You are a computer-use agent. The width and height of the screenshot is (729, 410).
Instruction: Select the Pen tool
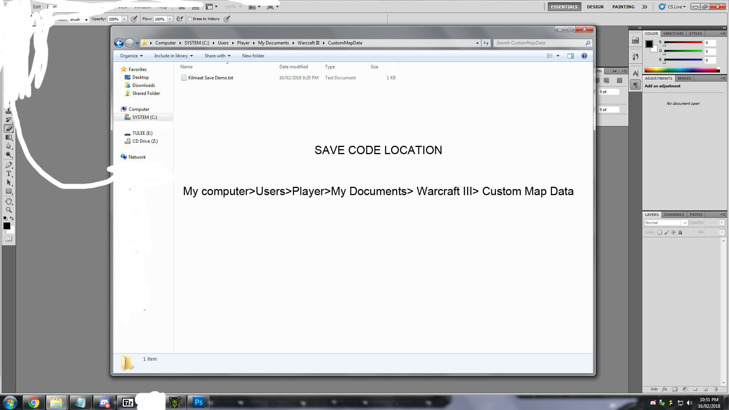coord(9,165)
